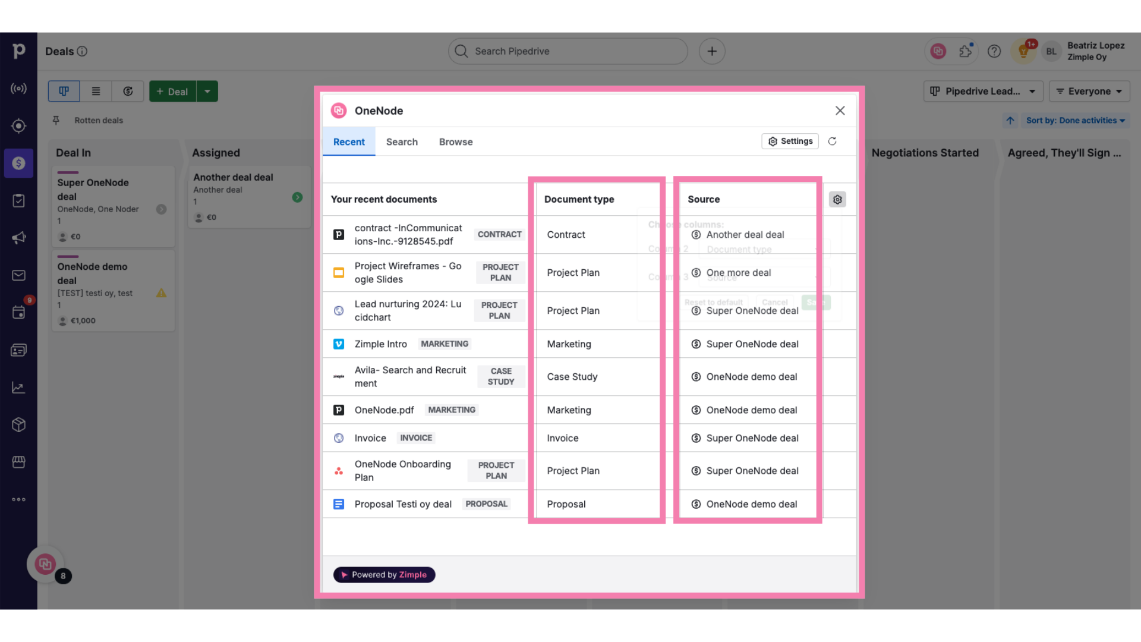This screenshot has height=642, width=1141.
Task: Open Sort by Done activities dropdown
Action: pos(1075,120)
